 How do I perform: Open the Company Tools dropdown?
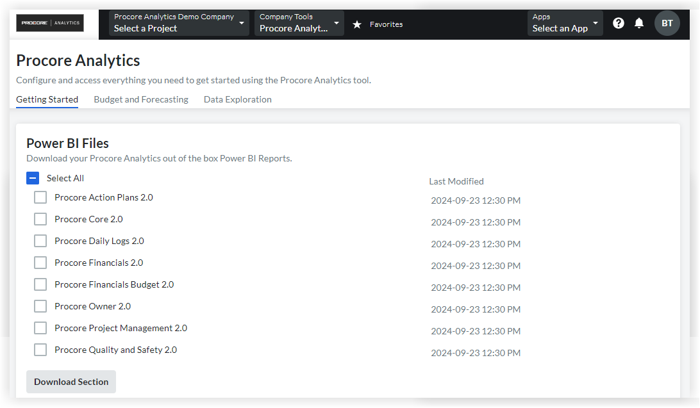click(299, 23)
